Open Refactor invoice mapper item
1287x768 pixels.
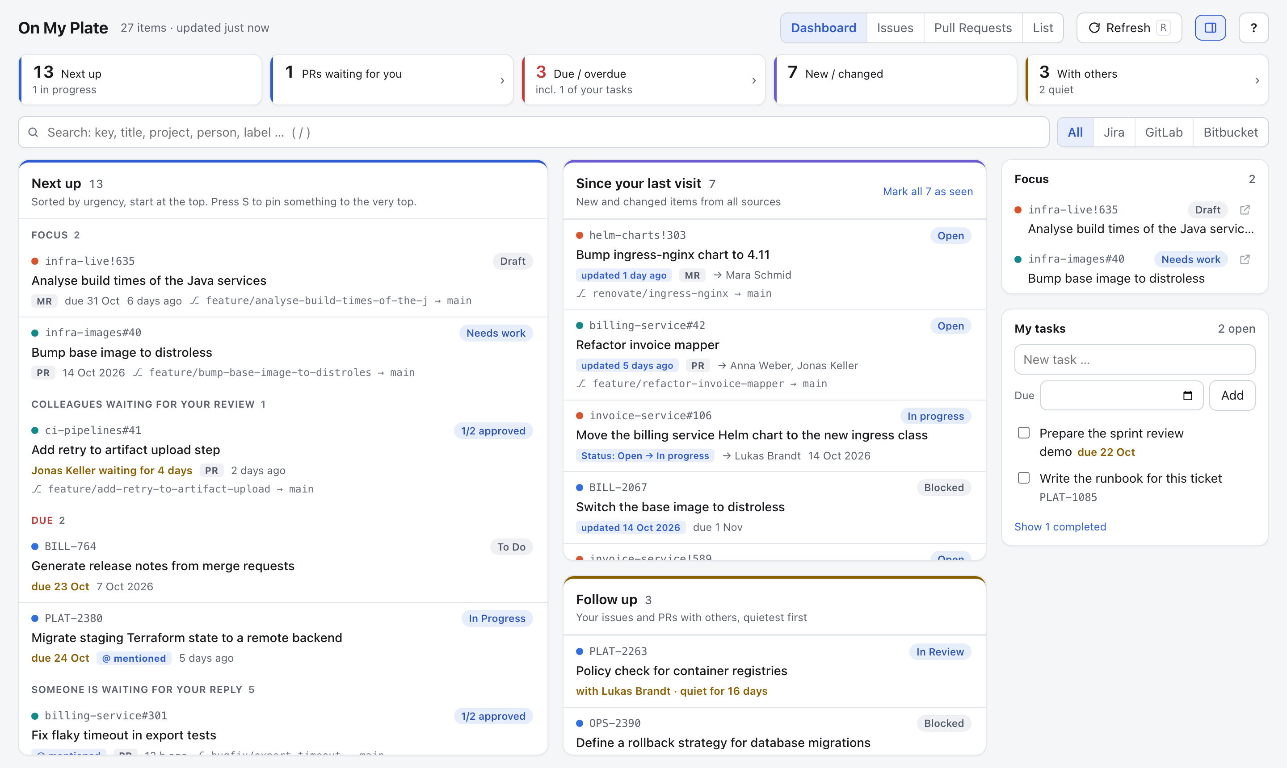pos(648,345)
